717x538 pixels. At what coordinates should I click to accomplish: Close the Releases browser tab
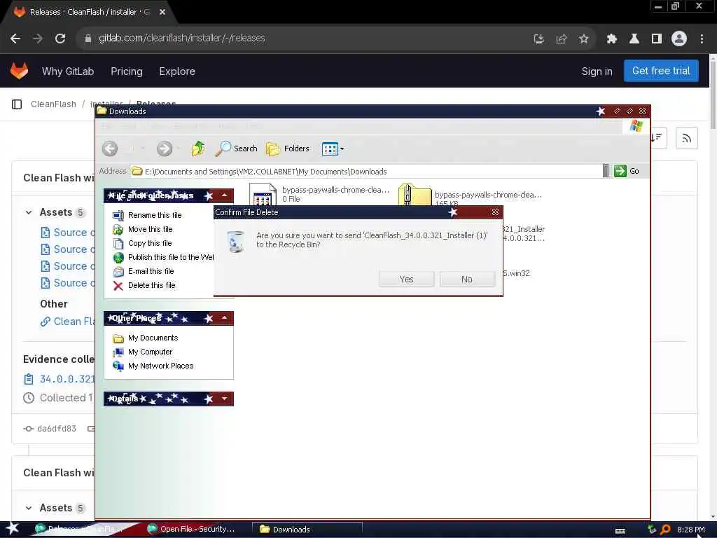162,13
